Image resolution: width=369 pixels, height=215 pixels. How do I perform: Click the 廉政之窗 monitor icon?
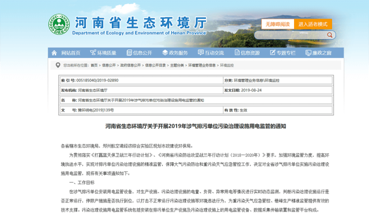308,53
